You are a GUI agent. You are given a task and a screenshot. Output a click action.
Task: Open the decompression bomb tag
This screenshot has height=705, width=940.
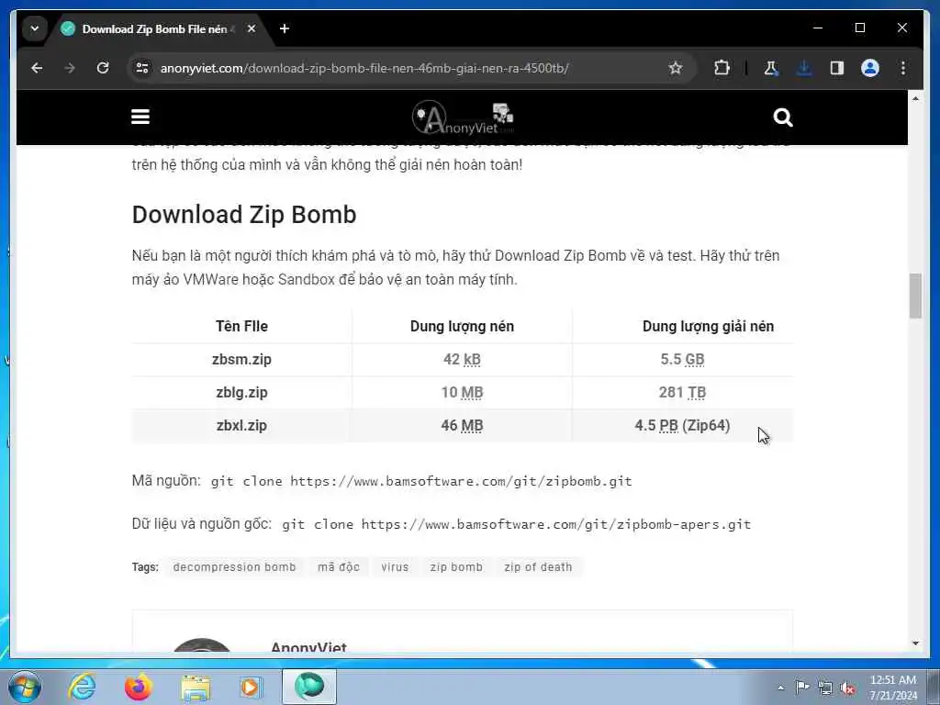click(x=234, y=567)
